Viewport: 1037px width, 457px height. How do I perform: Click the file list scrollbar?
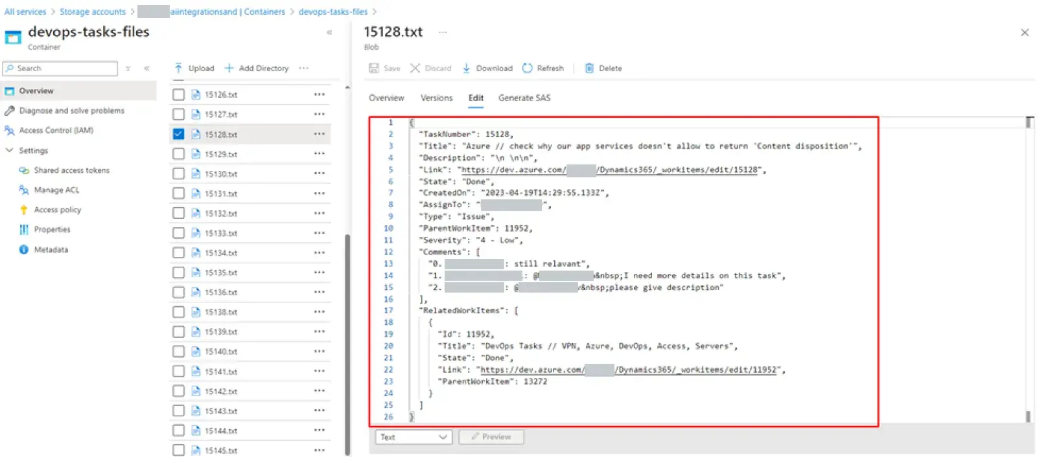347,343
